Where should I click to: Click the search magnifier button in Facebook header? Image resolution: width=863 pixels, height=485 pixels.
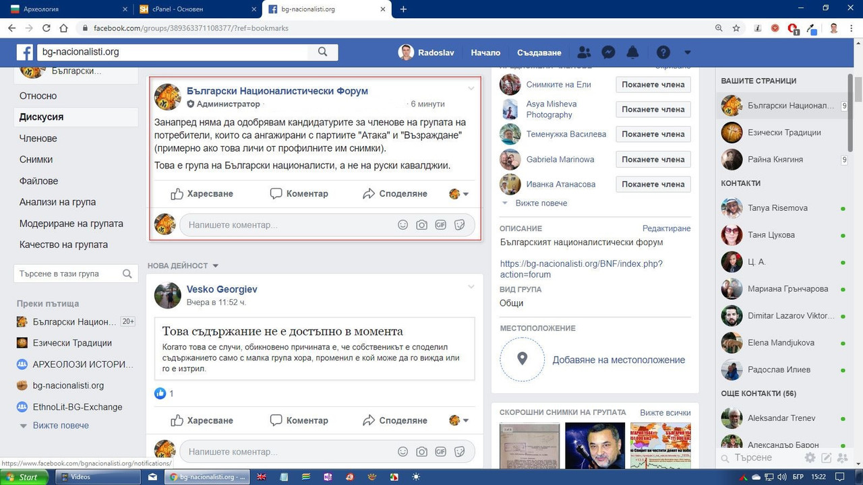click(x=322, y=52)
